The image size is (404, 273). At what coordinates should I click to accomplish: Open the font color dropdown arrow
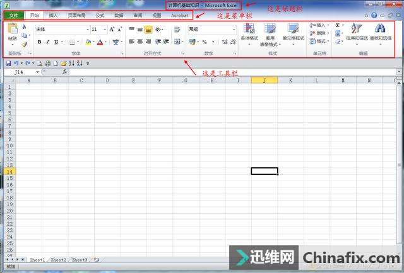click(x=105, y=42)
